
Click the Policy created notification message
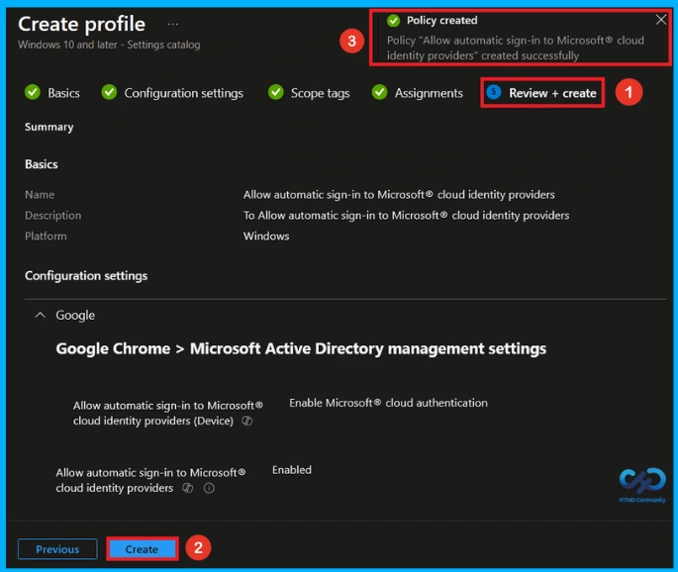click(x=516, y=48)
